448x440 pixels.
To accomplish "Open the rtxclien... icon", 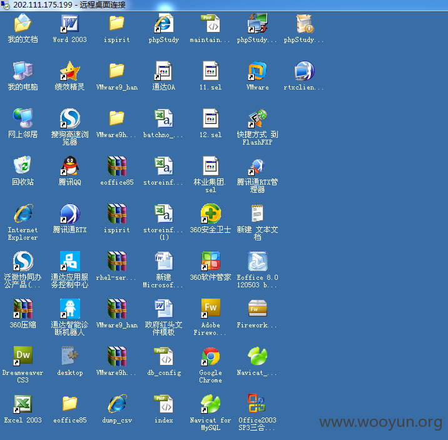I will [304, 71].
